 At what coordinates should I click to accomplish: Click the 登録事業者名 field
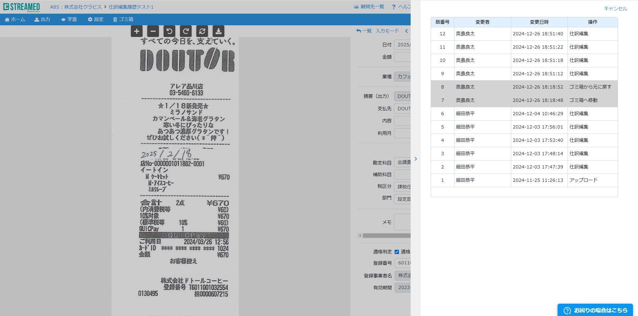[403, 276]
